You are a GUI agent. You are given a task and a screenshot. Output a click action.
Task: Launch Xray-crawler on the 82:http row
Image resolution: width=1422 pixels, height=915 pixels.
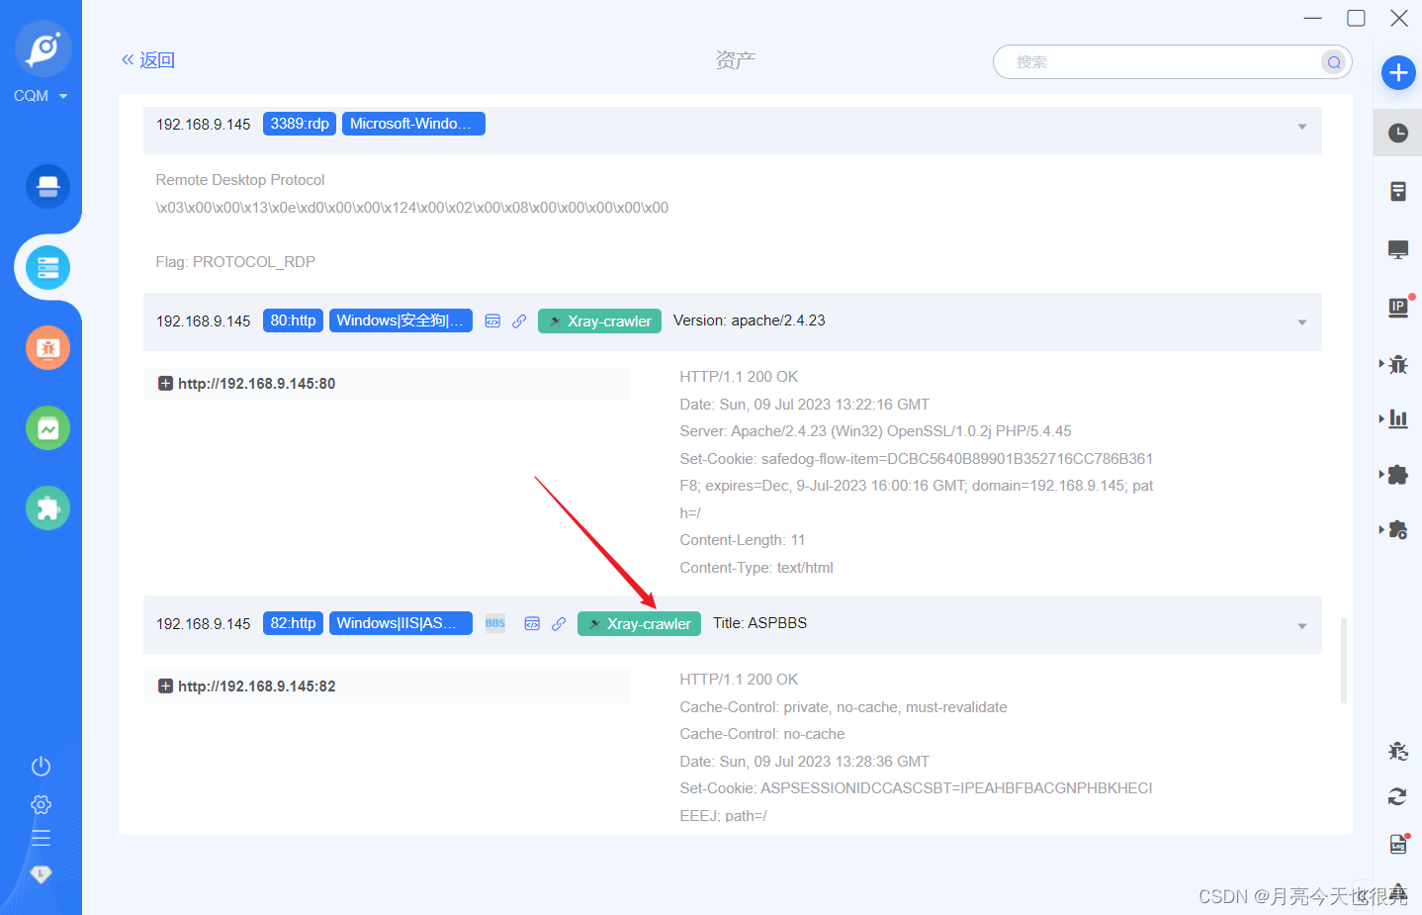tap(639, 624)
